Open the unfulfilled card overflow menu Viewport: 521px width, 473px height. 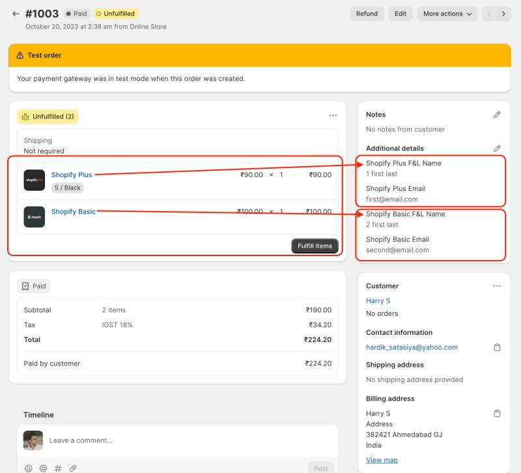pos(333,115)
